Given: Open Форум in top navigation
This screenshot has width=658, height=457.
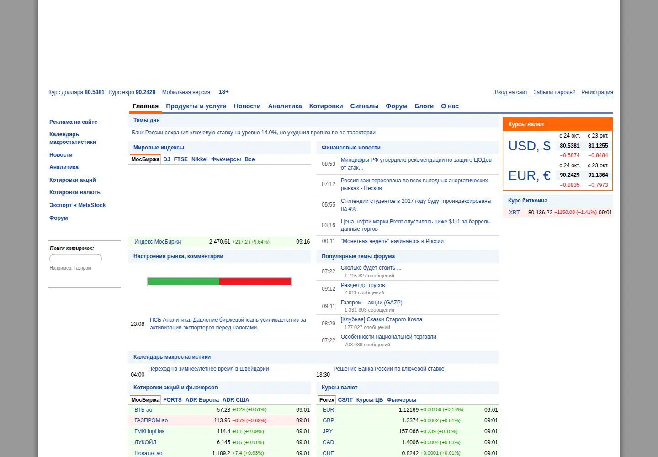Looking at the screenshot, I should tap(396, 106).
